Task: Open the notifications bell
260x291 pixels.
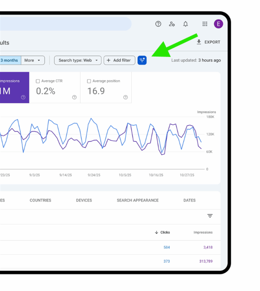Action: [185, 24]
